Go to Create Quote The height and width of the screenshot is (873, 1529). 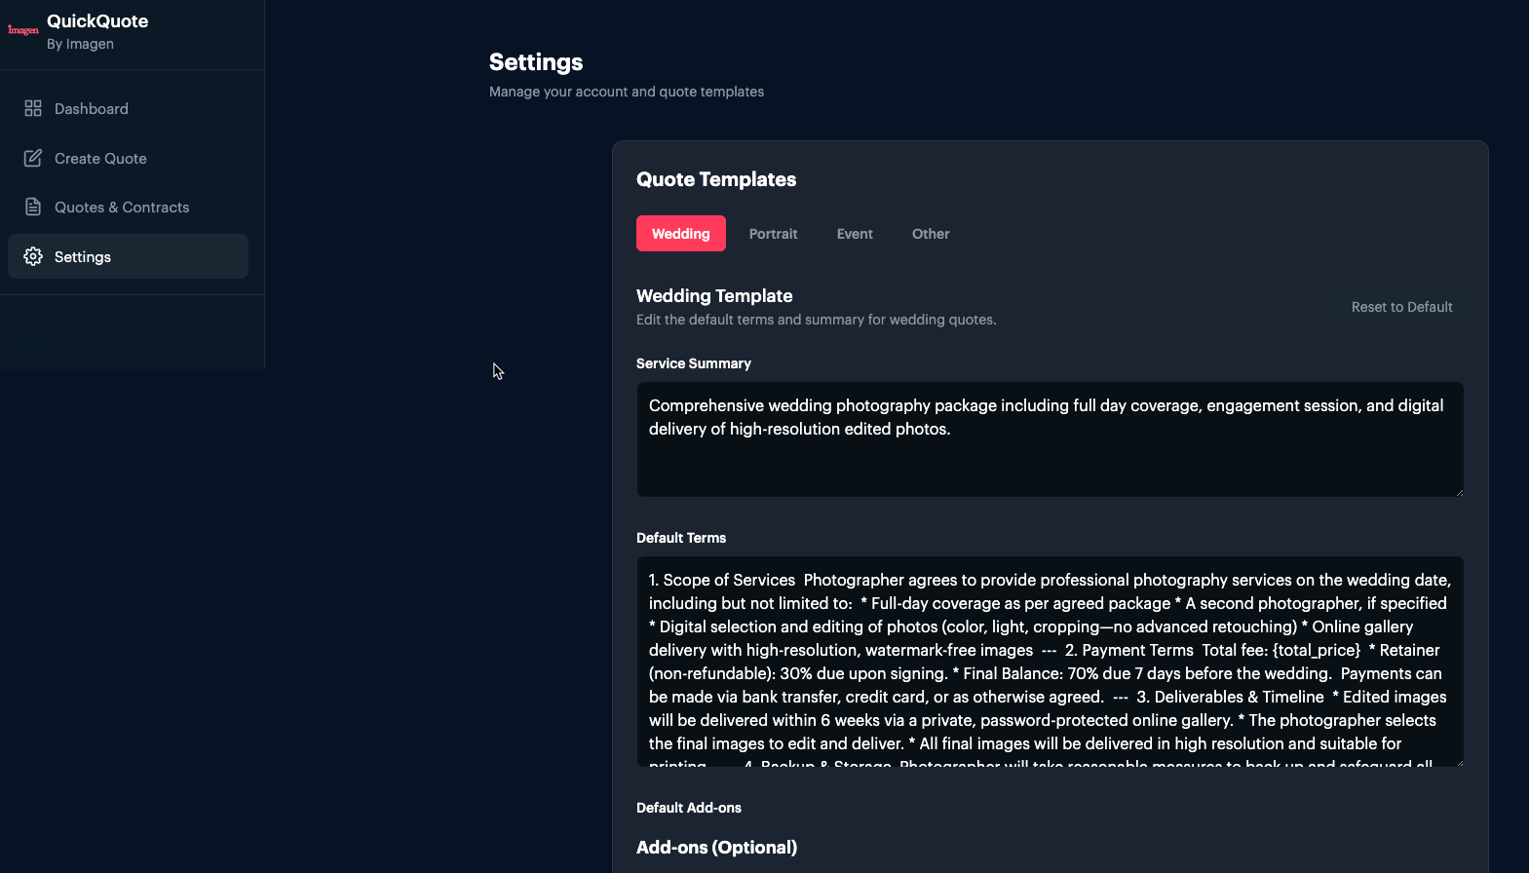point(128,158)
